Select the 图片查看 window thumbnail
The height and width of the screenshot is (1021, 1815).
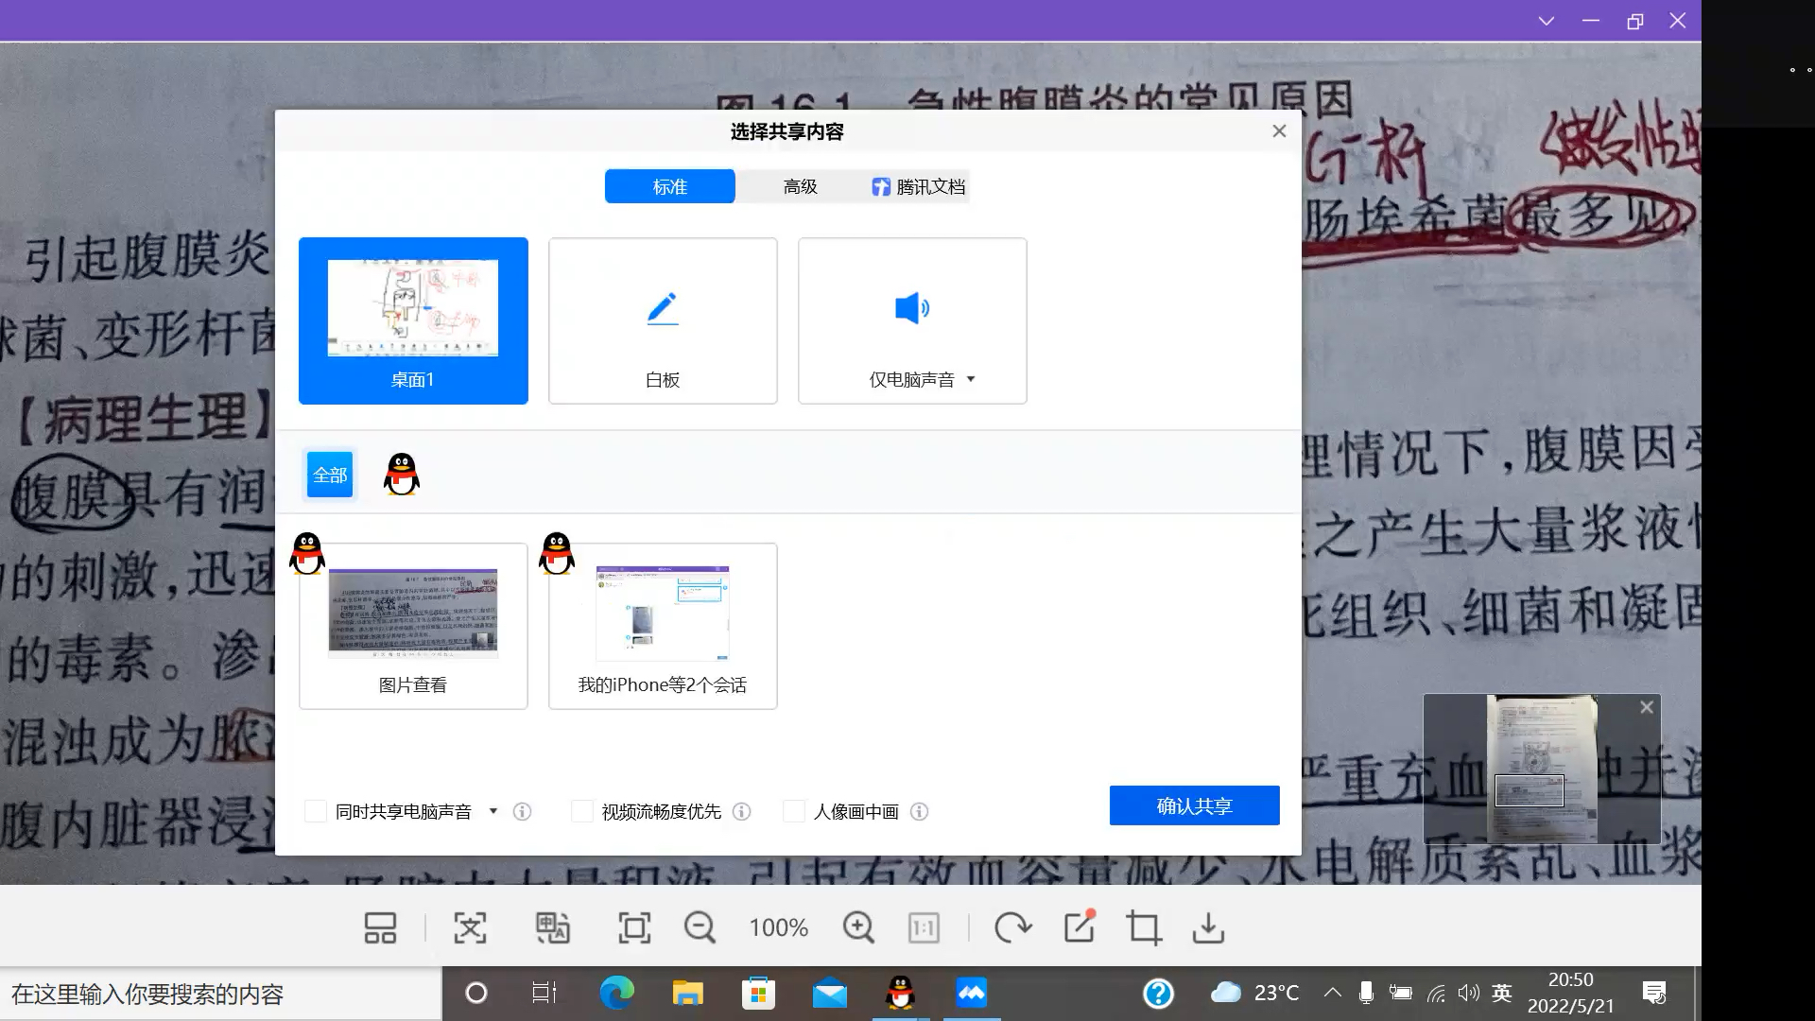[413, 626]
